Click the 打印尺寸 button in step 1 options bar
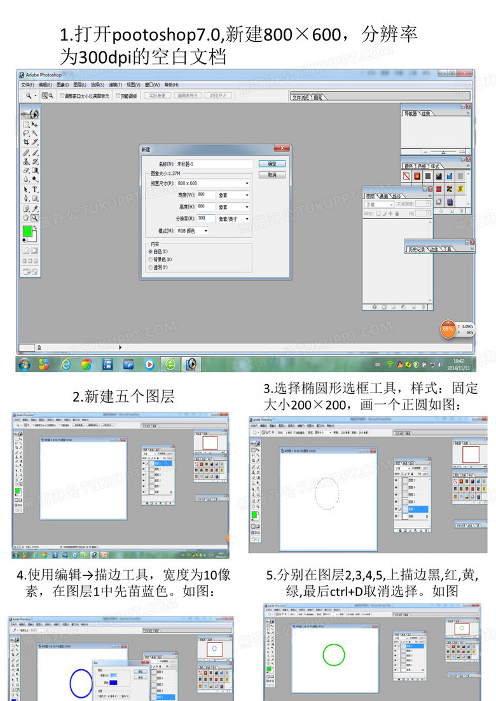Viewport: 496px width, 701px height. (x=217, y=95)
